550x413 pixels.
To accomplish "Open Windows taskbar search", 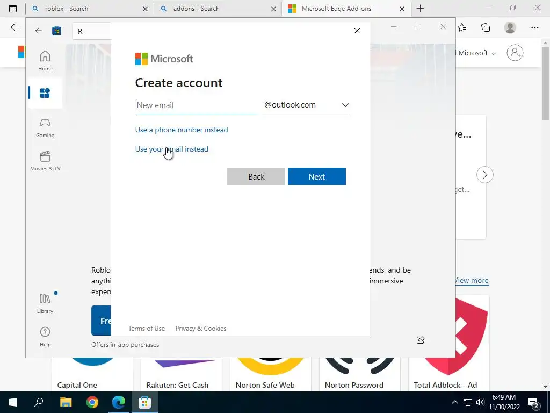I will coord(39,402).
